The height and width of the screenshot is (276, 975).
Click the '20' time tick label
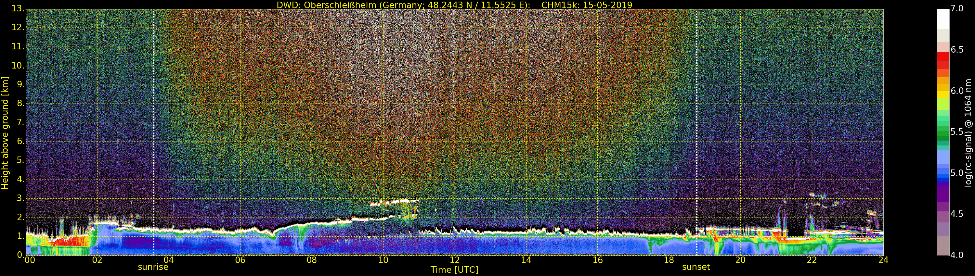(740, 260)
